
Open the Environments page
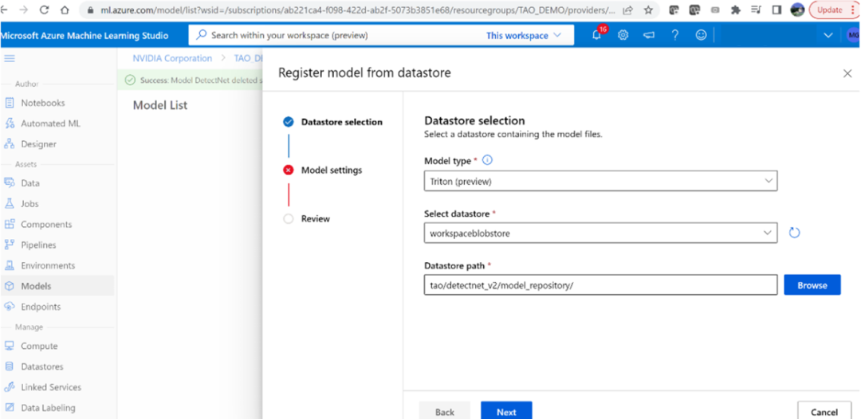[48, 265]
